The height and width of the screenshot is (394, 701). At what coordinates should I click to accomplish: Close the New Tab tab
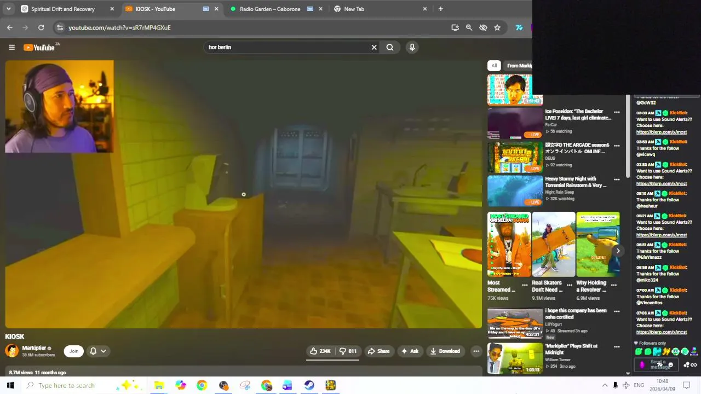(424, 9)
